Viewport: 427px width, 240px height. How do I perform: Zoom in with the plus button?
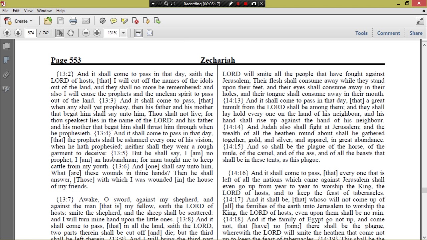pos(97,33)
